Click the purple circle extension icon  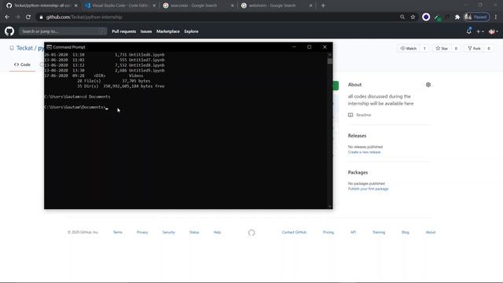pos(426,17)
